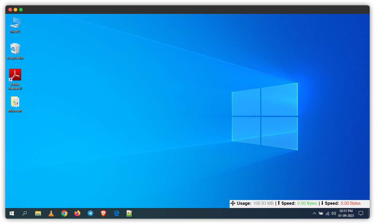Show hidden system tray icons
This screenshot has width=375, height=224.
coord(314,213)
